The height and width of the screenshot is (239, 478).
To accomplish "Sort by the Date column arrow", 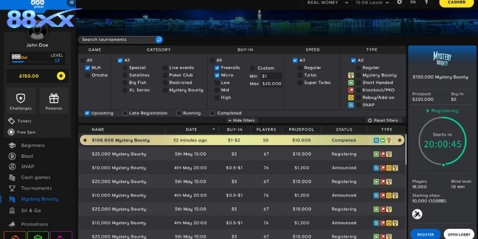I will (214, 130).
